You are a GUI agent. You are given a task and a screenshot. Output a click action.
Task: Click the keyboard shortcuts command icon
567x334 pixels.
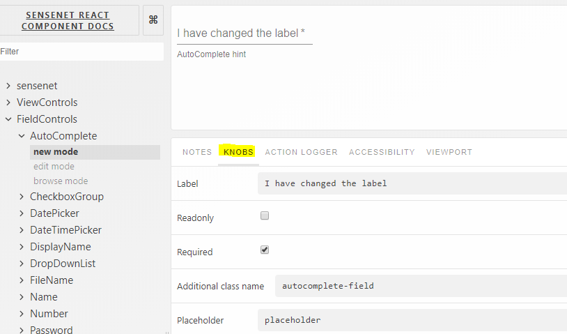[x=153, y=20]
